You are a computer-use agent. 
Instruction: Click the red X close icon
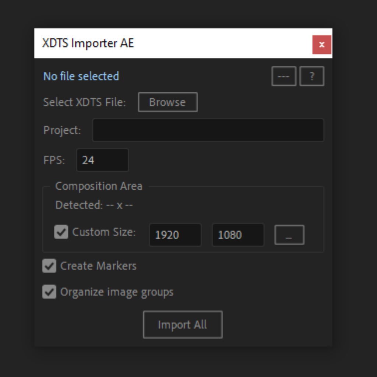pos(322,44)
